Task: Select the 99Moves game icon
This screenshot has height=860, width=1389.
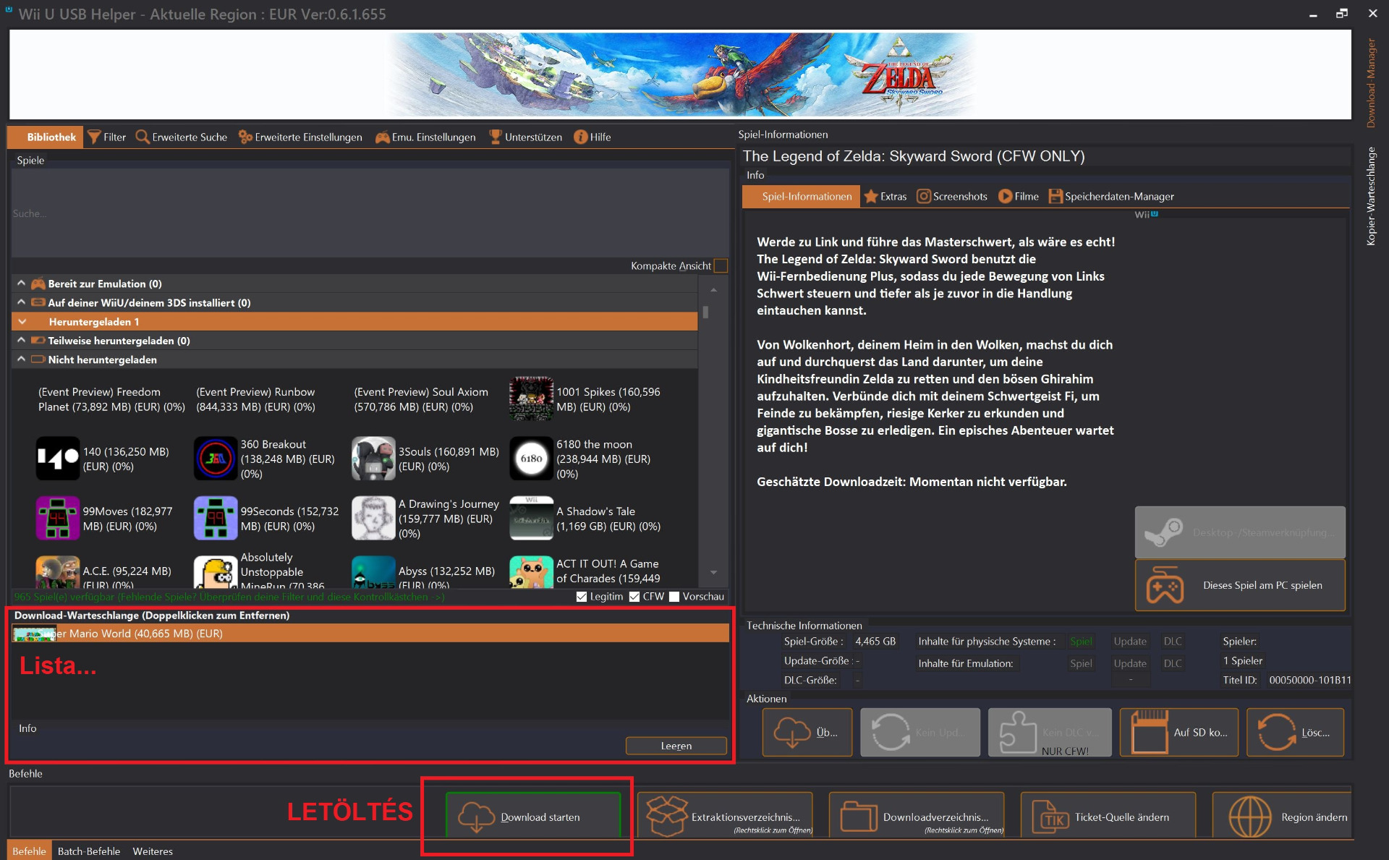Action: (x=58, y=518)
